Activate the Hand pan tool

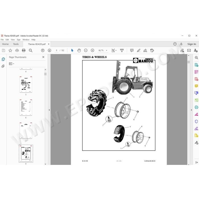[x=79, y=50]
